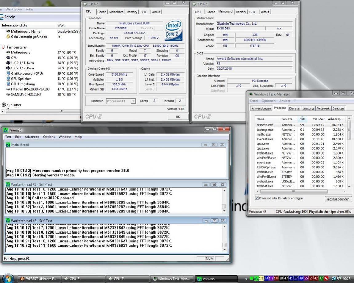
Task: Click the Prozess beenden button
Action: (x=338, y=199)
